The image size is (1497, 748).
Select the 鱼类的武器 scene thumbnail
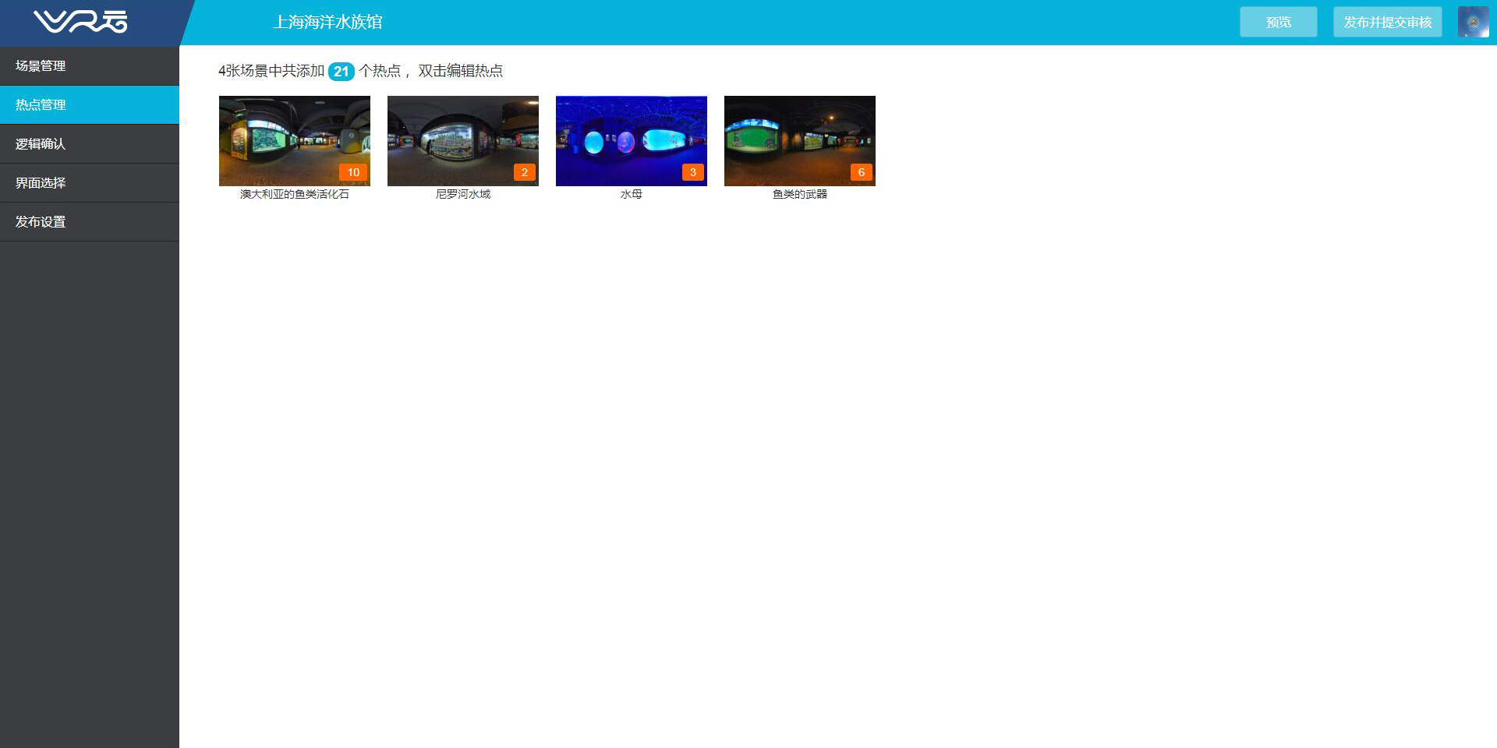[x=800, y=141]
